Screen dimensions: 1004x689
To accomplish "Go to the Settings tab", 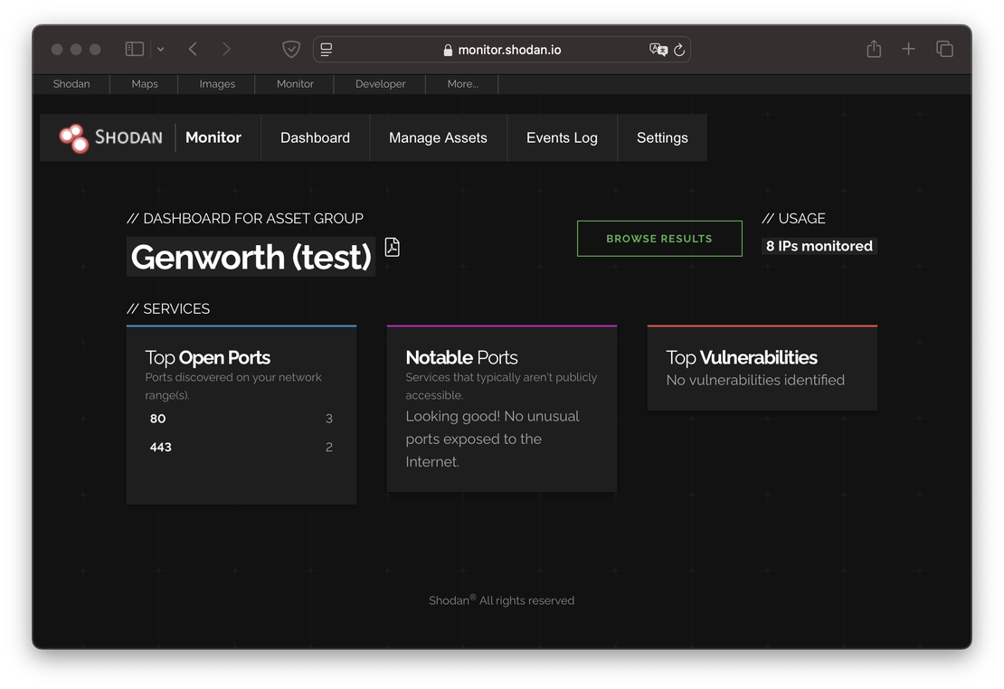I will (661, 137).
